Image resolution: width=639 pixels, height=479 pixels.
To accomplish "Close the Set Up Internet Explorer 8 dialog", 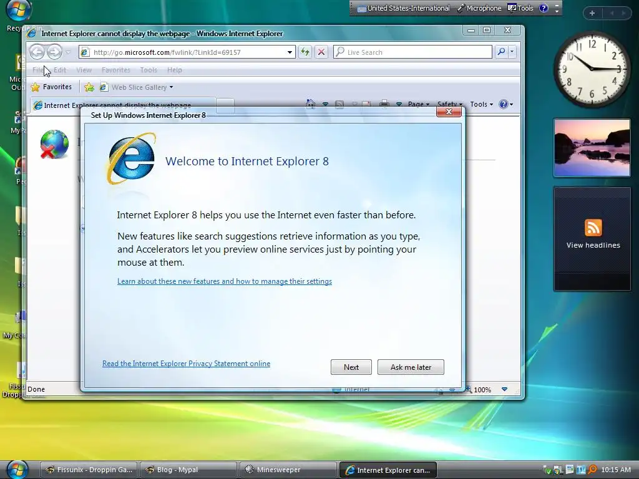I will coord(449,112).
